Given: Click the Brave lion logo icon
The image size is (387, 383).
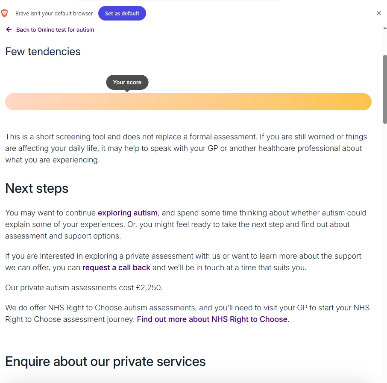Looking at the screenshot, I should click(5, 13).
